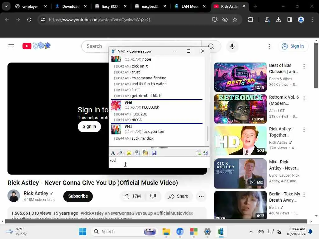Open the Rick Astley channel name link
The width and height of the screenshot is (319, 239).
[36, 193]
